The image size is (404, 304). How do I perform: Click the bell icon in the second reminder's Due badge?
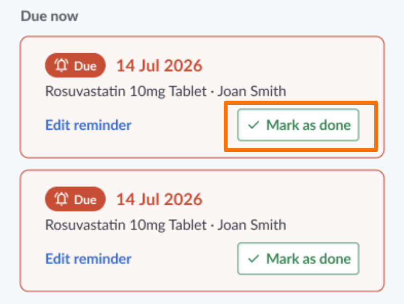pyautogui.click(x=61, y=199)
